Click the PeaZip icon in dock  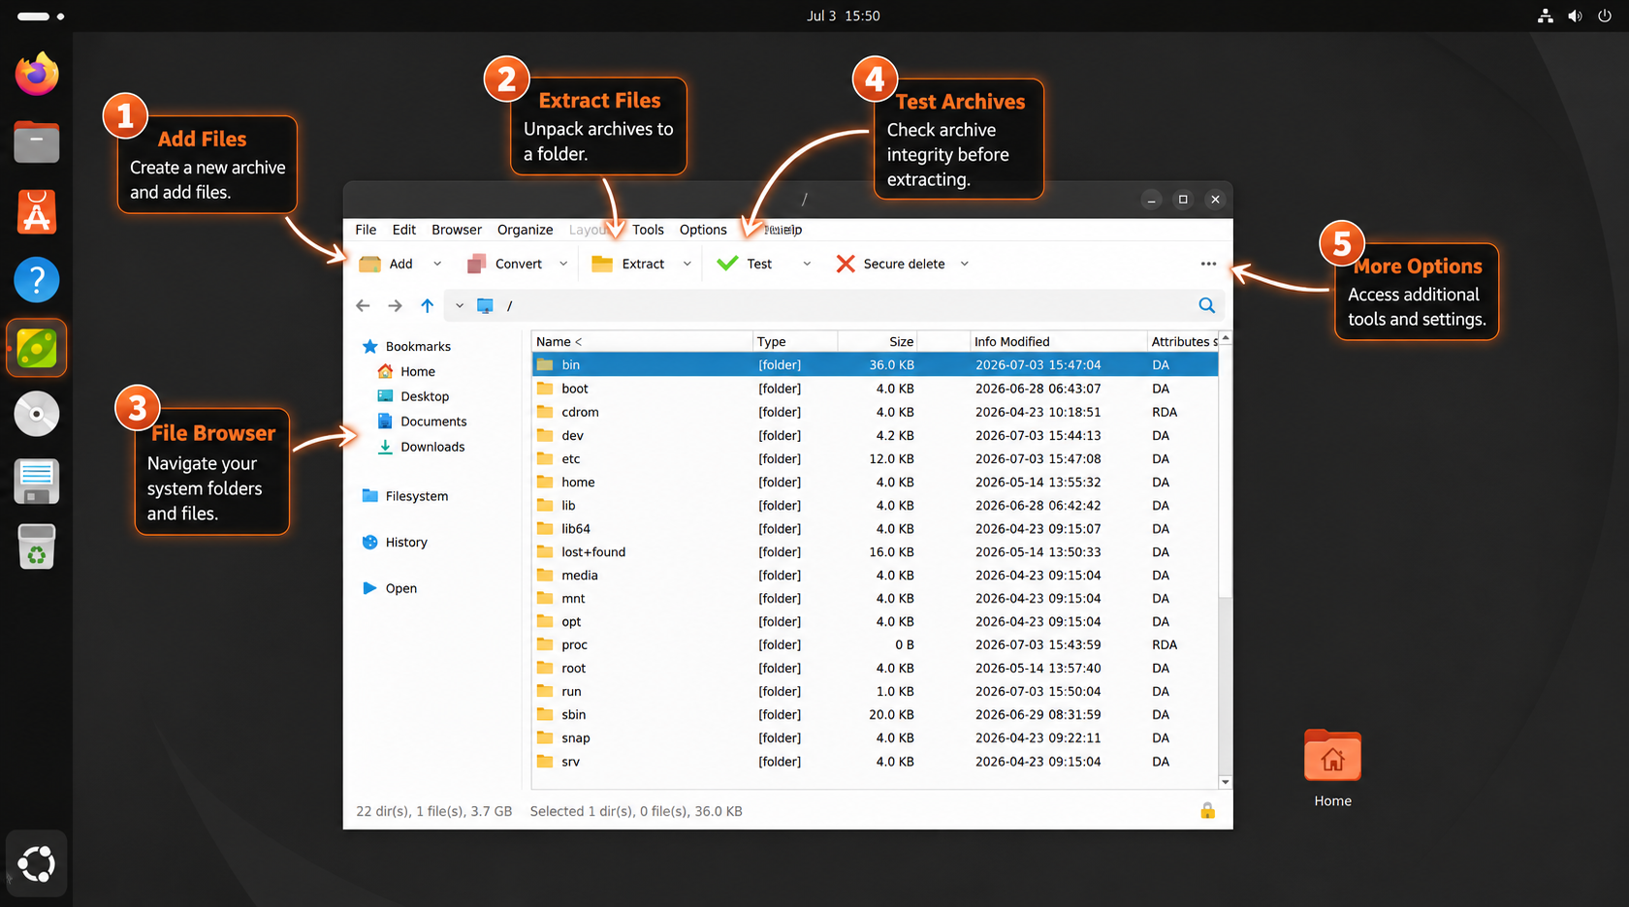[37, 348]
